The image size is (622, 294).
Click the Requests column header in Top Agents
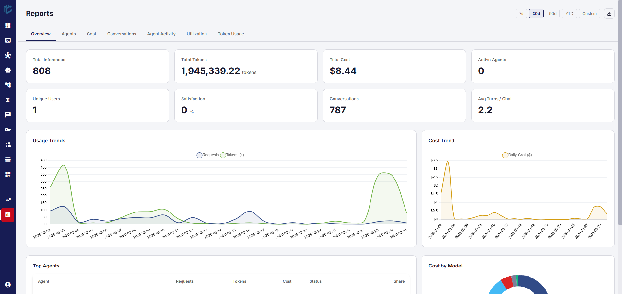click(x=185, y=281)
